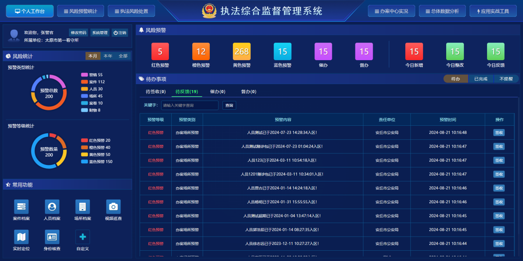Switch risk statistics to 本年
This screenshot has height=261, width=523.
coord(108,56)
